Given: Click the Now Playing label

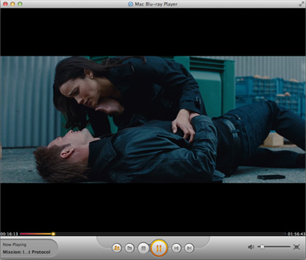Looking at the screenshot, I should coord(14,244).
